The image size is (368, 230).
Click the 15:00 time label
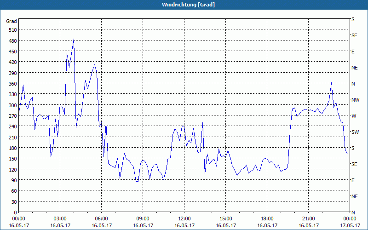(x=226, y=219)
